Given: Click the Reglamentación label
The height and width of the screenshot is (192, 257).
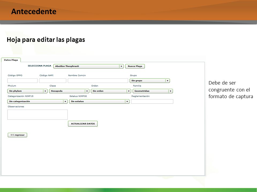Looking at the screenshot, I should point(141,96).
